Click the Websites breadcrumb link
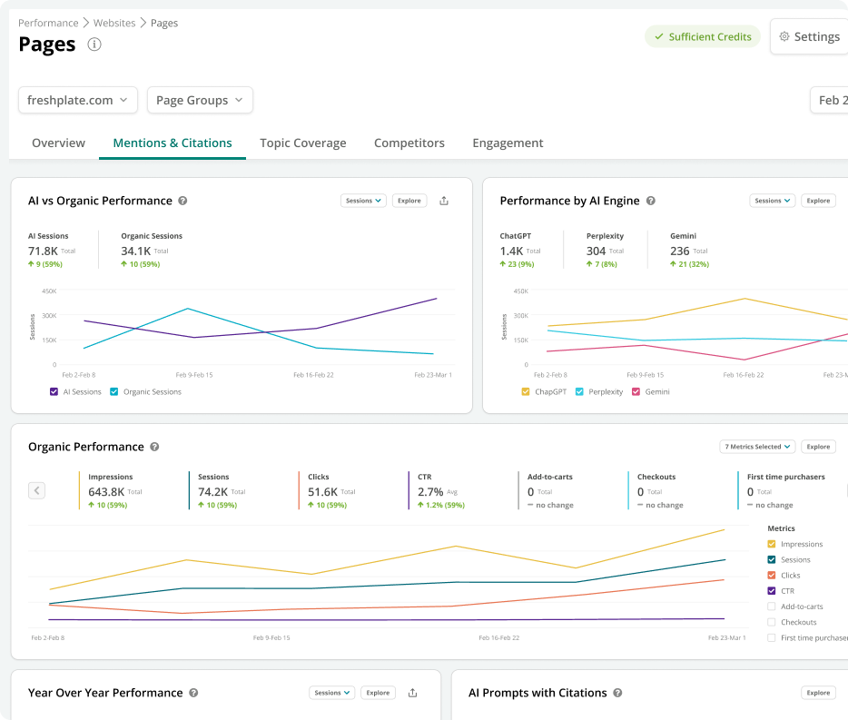 pyautogui.click(x=114, y=23)
